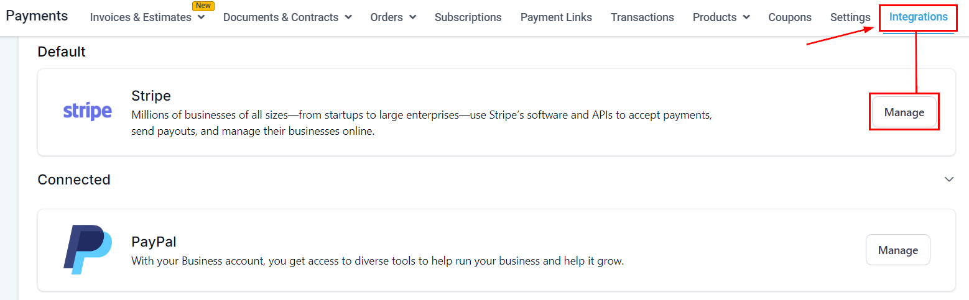This screenshot has width=969, height=300.
Task: Expand the Orders menu chevron
Action: click(412, 17)
